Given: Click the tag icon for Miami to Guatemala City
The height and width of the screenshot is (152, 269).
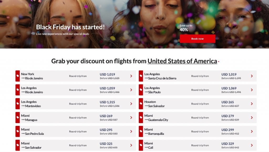Looking at the screenshot, I should (141, 118).
